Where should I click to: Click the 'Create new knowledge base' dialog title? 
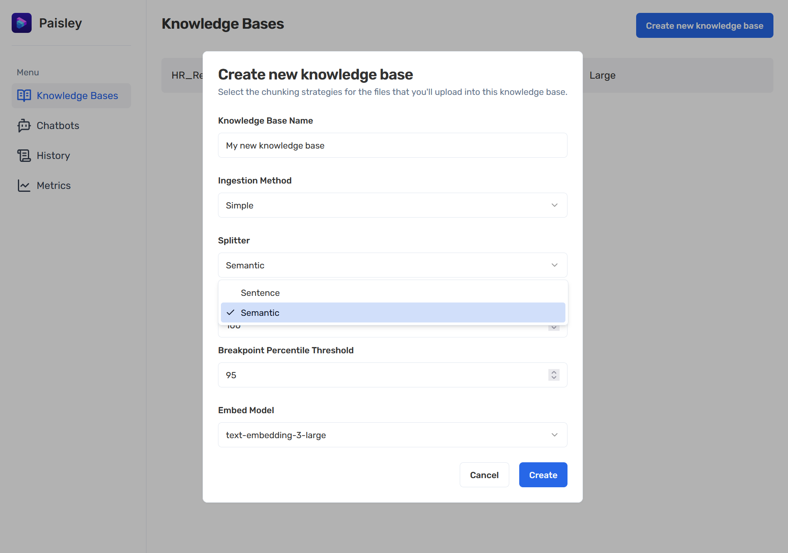point(315,74)
